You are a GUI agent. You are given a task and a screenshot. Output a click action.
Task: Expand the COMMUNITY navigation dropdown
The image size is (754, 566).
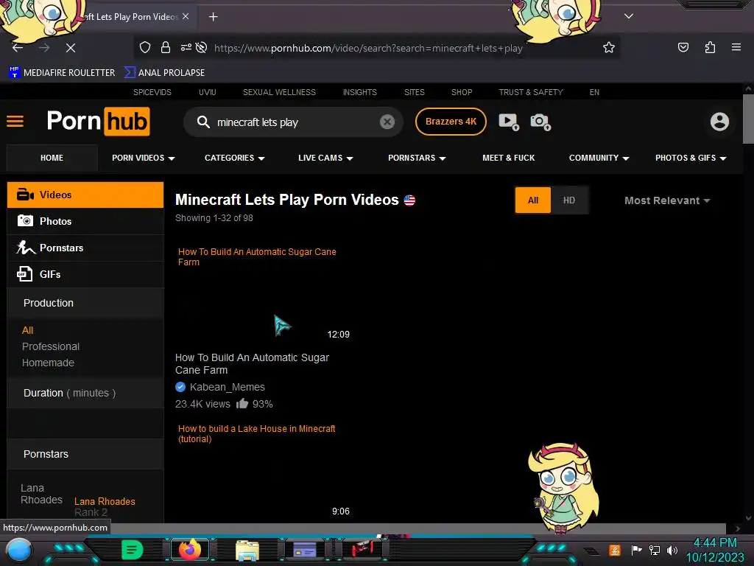599,158
